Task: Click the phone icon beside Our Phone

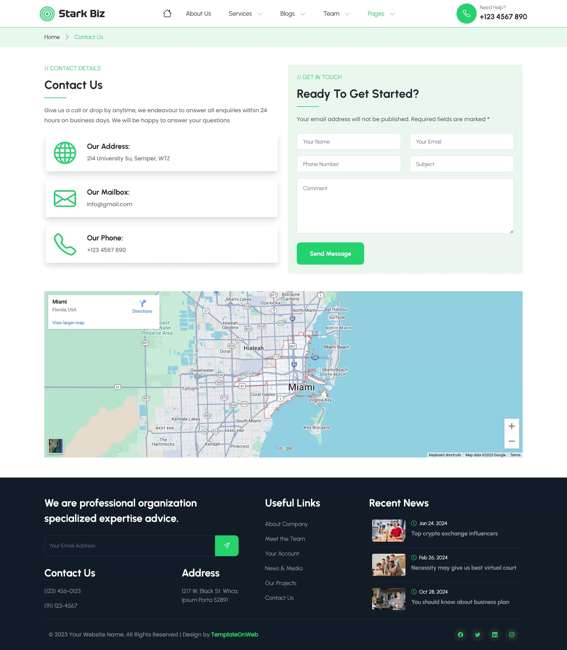Action: point(65,244)
